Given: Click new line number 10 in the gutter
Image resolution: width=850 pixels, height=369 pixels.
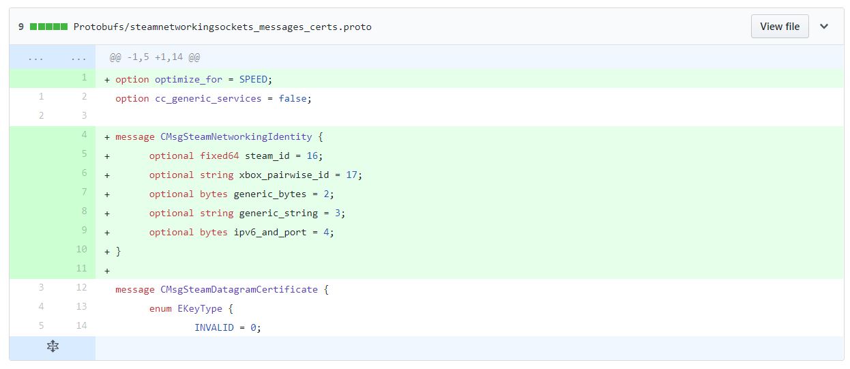Looking at the screenshot, I should pos(81,250).
